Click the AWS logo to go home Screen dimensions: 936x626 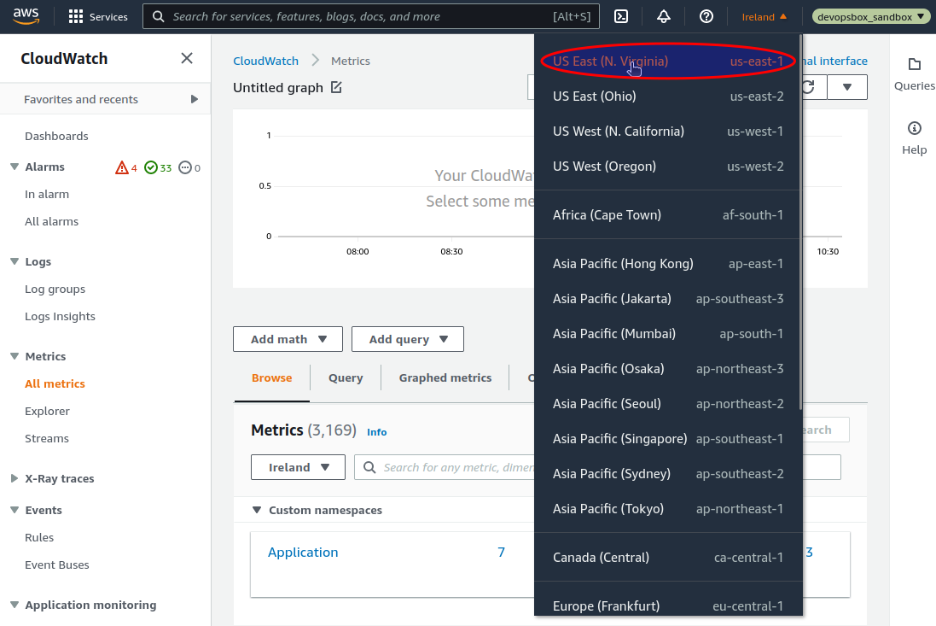26,15
